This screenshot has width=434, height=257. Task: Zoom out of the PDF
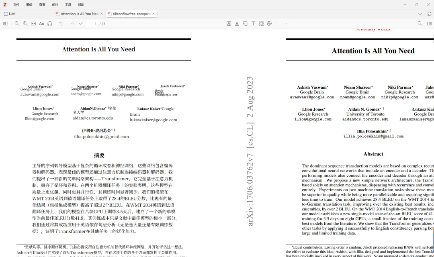(x=17, y=24)
